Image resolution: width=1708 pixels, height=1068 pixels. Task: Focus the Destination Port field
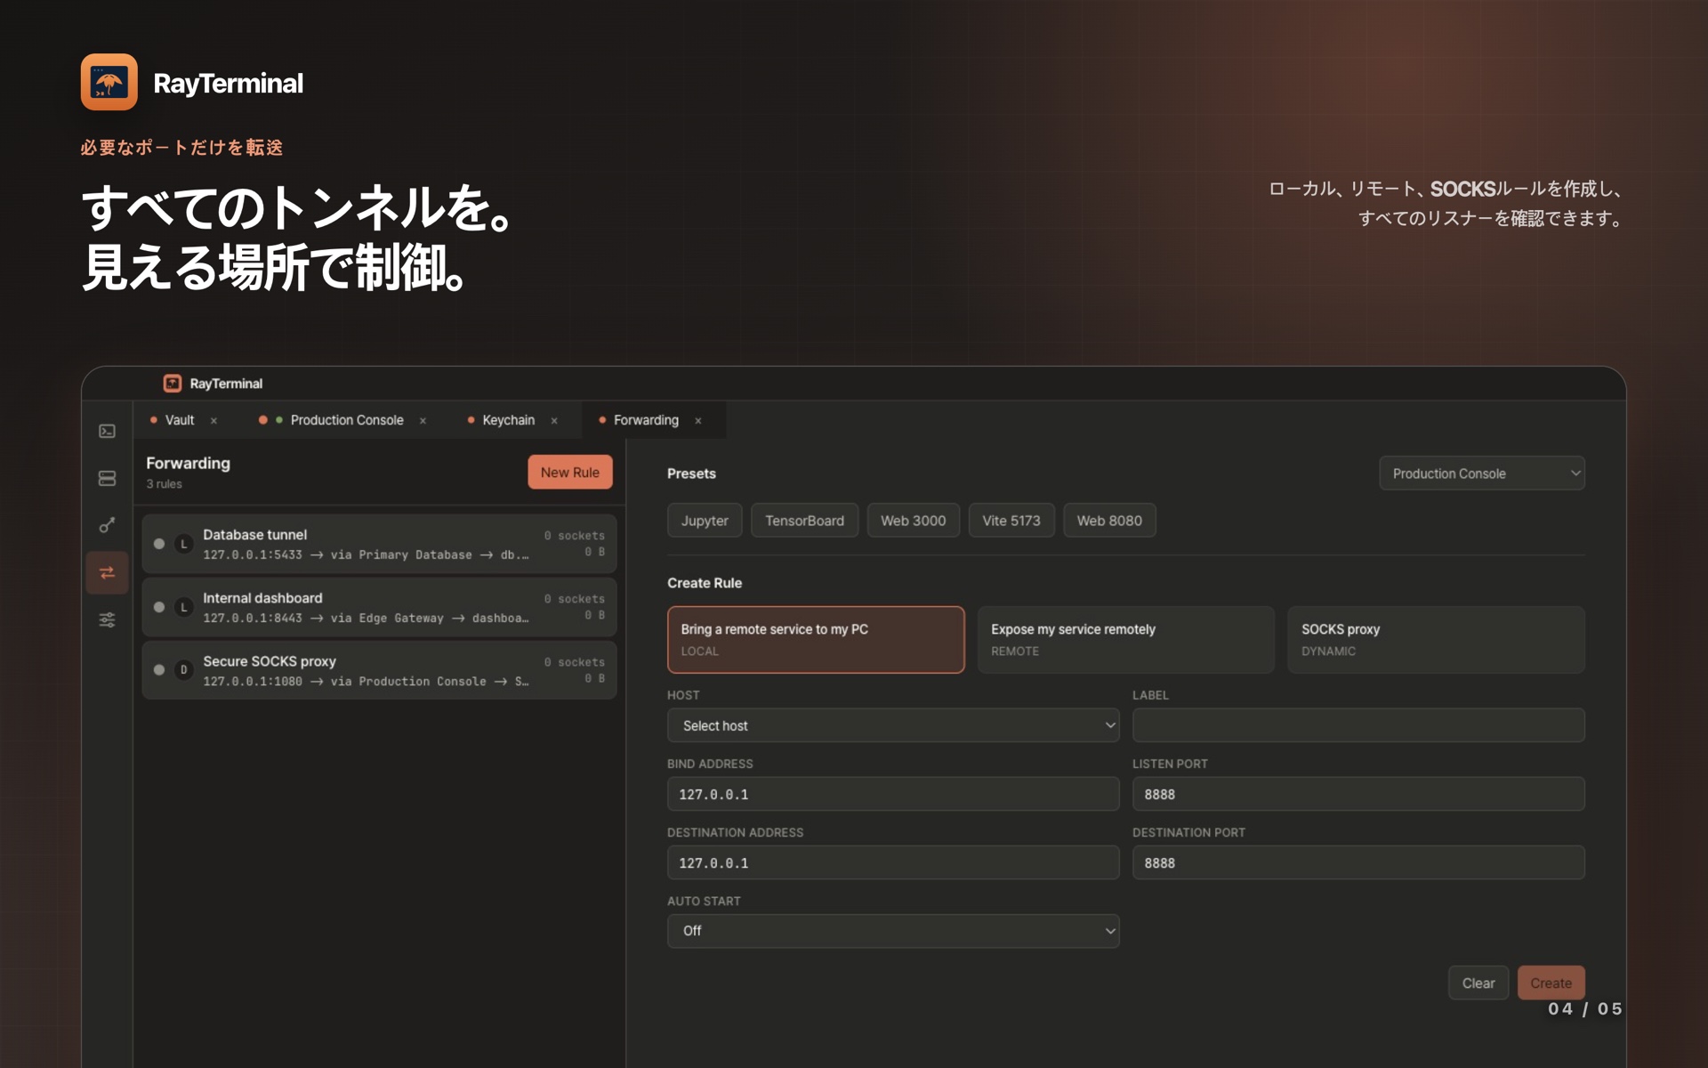click(1358, 862)
